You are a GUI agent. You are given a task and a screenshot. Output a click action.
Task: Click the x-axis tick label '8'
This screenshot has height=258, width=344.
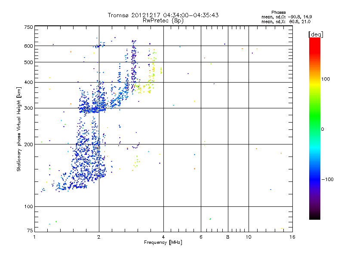tap(228, 237)
